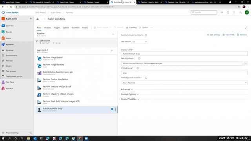Click the Search box in header

[x=204, y=13]
